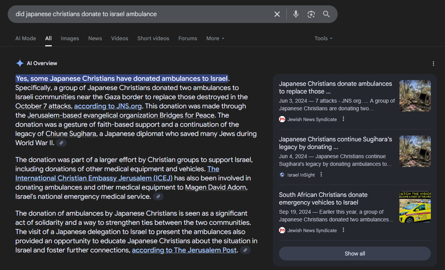Open three-dot menu for South African Christians result
445x270 pixels.
click(343, 230)
